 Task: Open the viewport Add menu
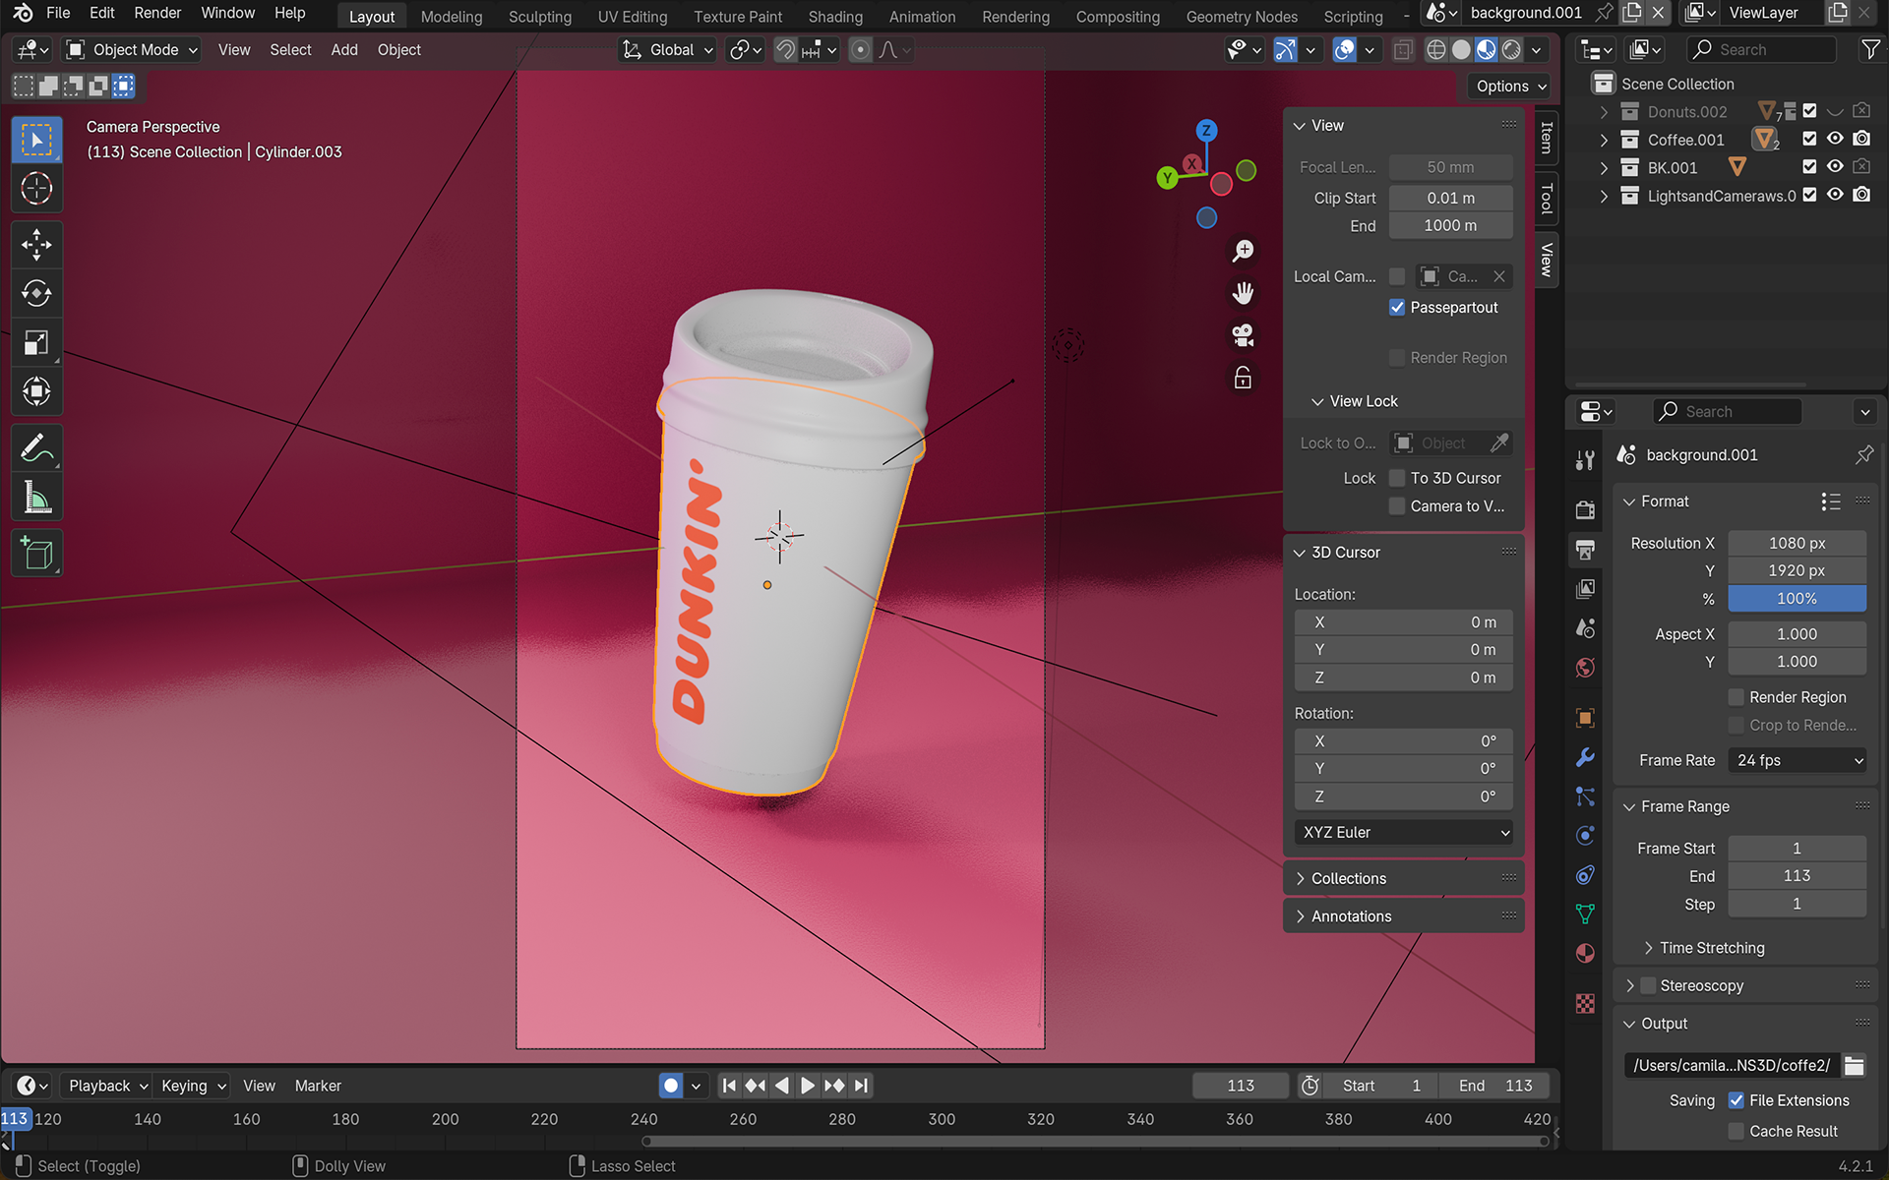click(x=344, y=49)
